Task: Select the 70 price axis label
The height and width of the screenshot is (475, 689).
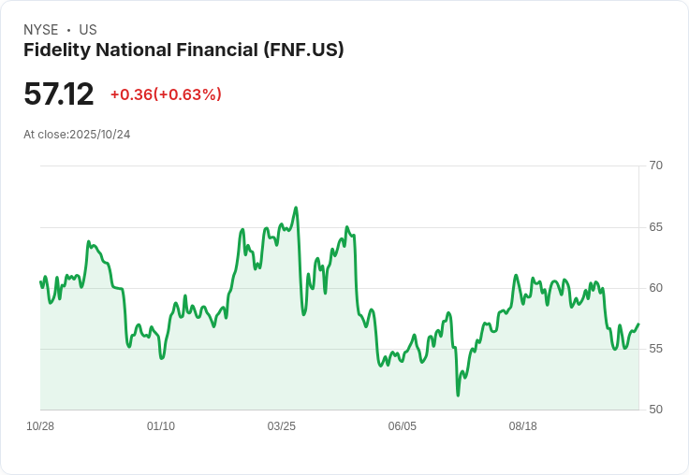Action: 655,166
